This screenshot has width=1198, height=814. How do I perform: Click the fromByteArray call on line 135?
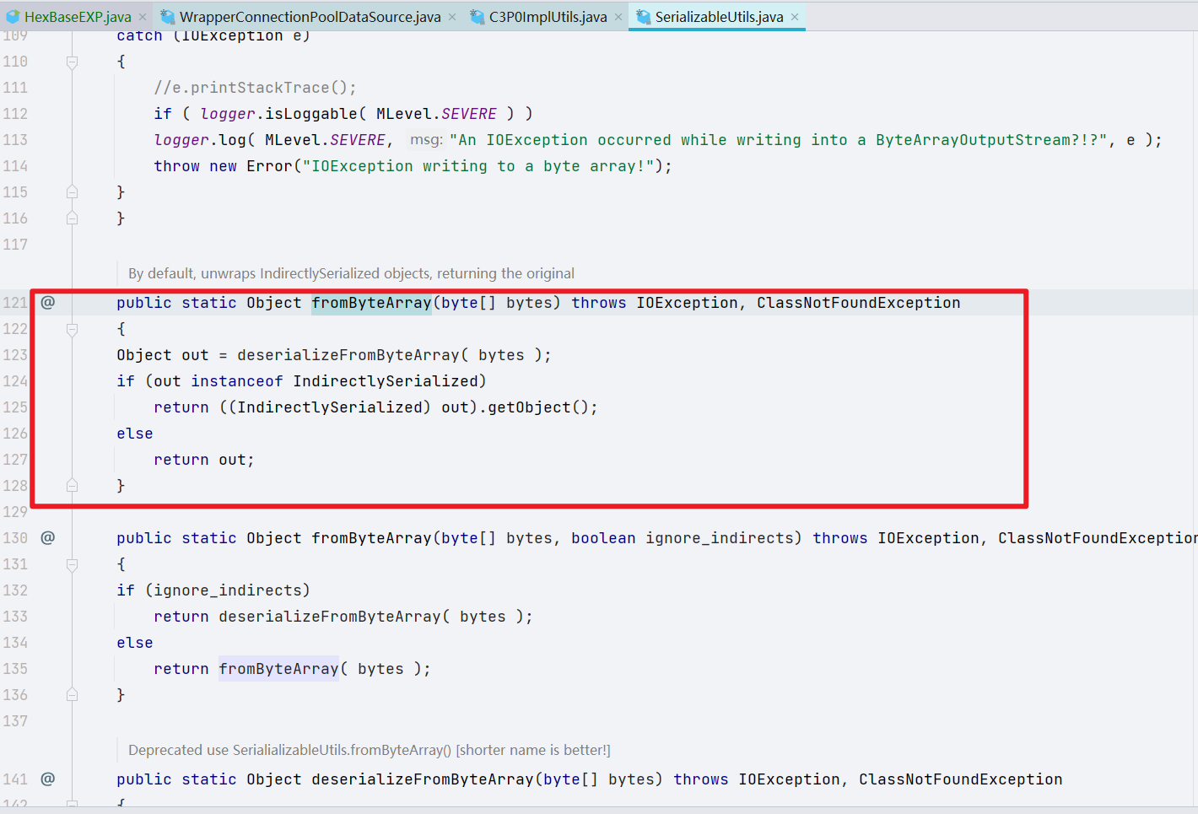(x=278, y=669)
